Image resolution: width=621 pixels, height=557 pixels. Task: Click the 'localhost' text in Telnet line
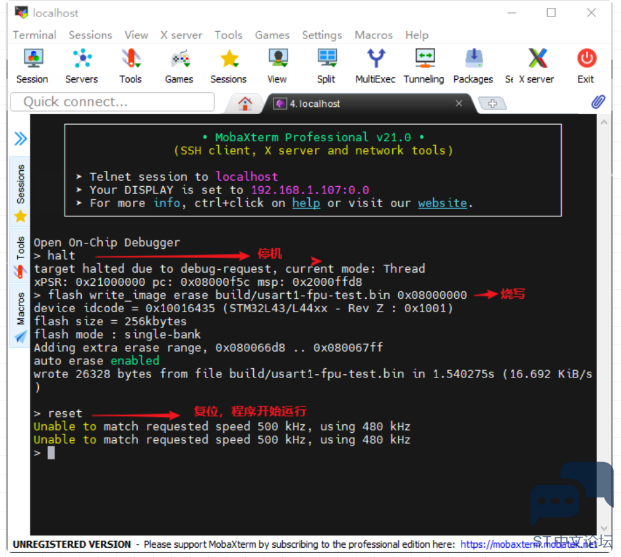point(247,176)
